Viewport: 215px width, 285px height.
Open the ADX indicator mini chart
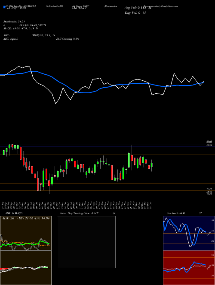click(x=26, y=233)
